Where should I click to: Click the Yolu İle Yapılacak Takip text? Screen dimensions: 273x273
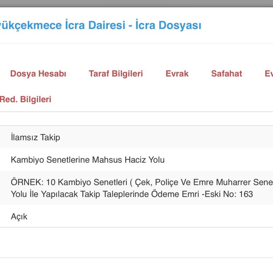[x=46, y=194]
